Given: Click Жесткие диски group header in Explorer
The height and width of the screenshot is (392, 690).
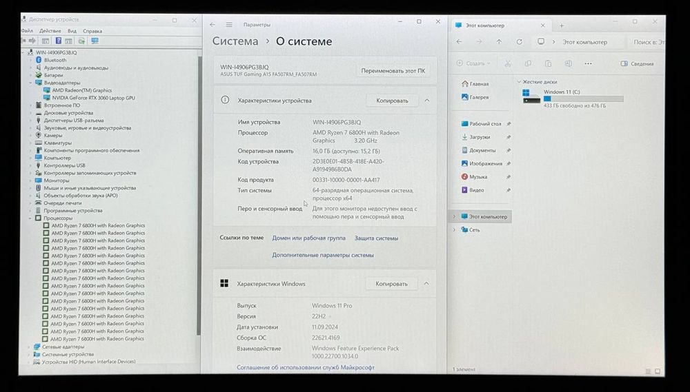Looking at the screenshot, I should (x=540, y=82).
